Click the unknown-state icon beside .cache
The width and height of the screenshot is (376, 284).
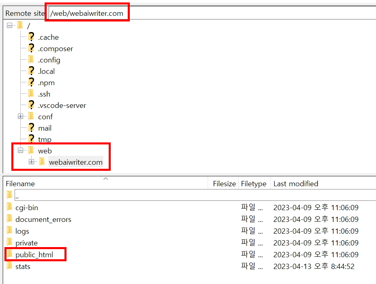tap(31, 37)
